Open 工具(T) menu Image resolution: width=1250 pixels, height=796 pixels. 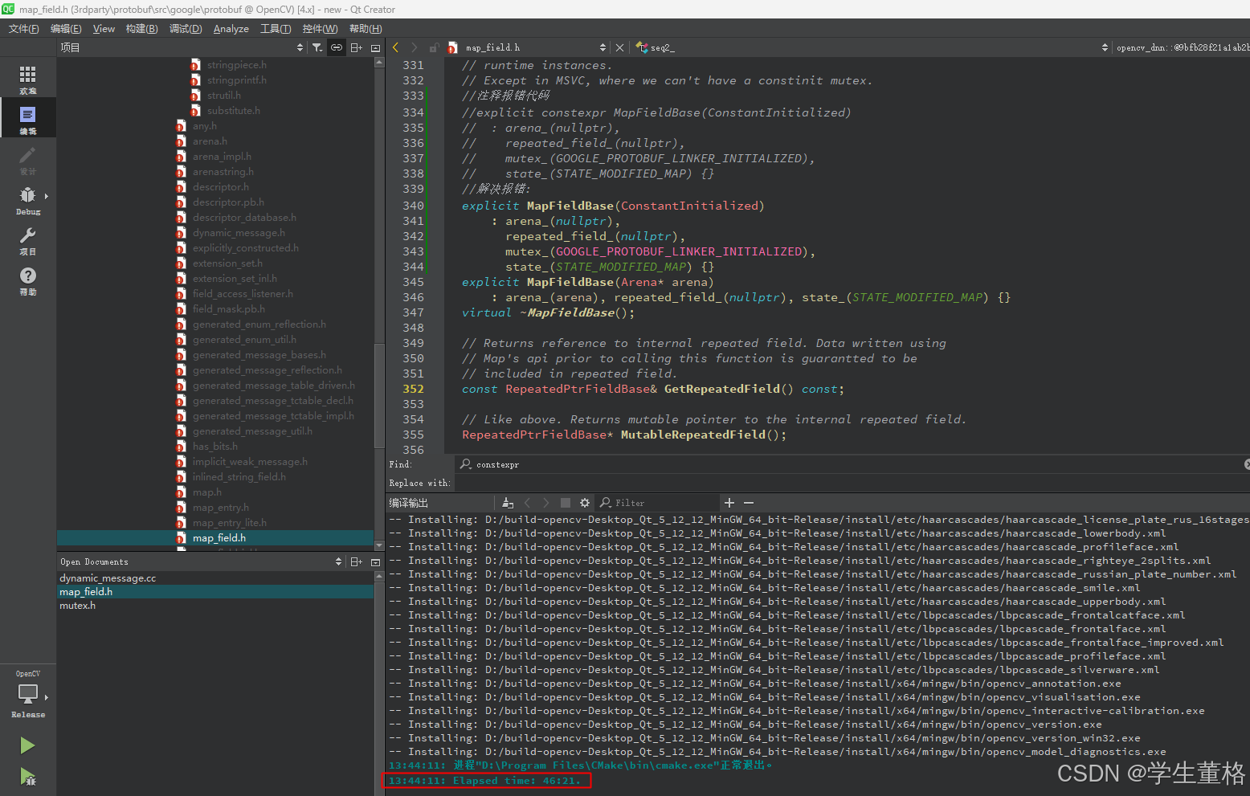pos(276,28)
